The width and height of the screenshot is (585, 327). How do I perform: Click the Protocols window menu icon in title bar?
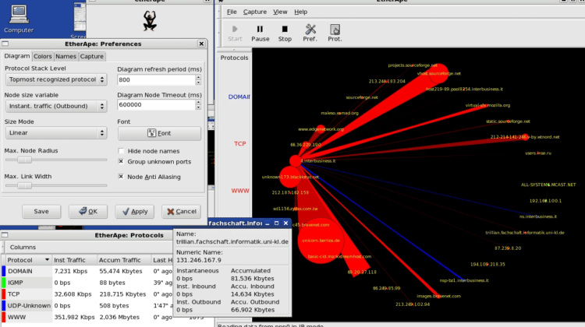click(5, 235)
